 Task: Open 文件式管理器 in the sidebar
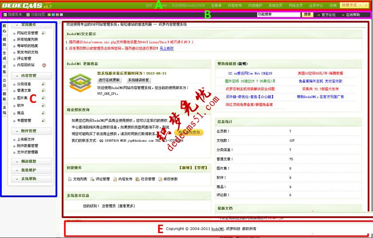pos(28,152)
